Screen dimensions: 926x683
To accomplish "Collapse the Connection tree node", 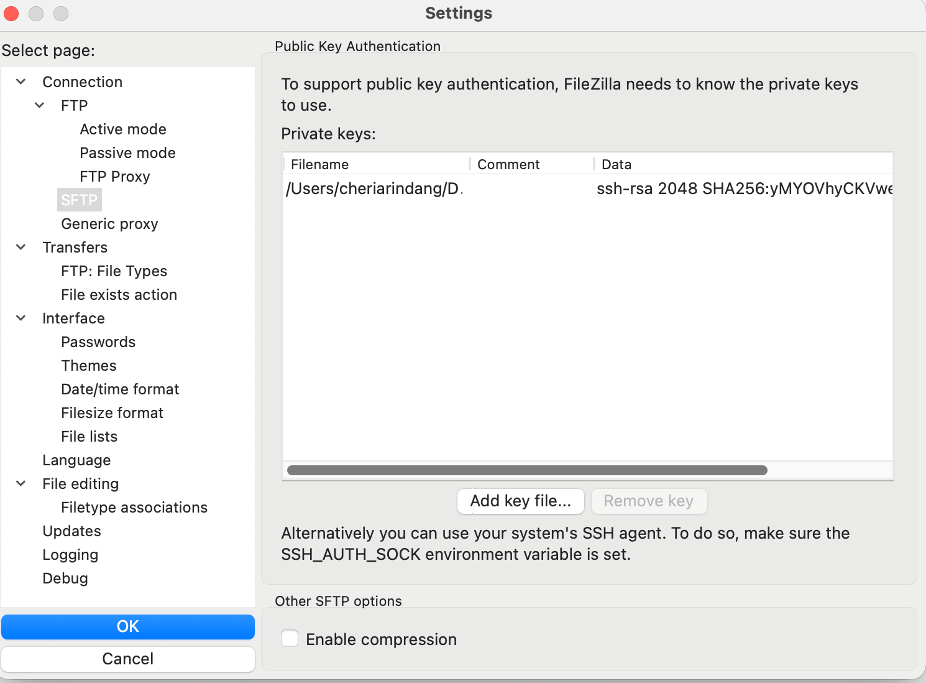I will point(21,82).
